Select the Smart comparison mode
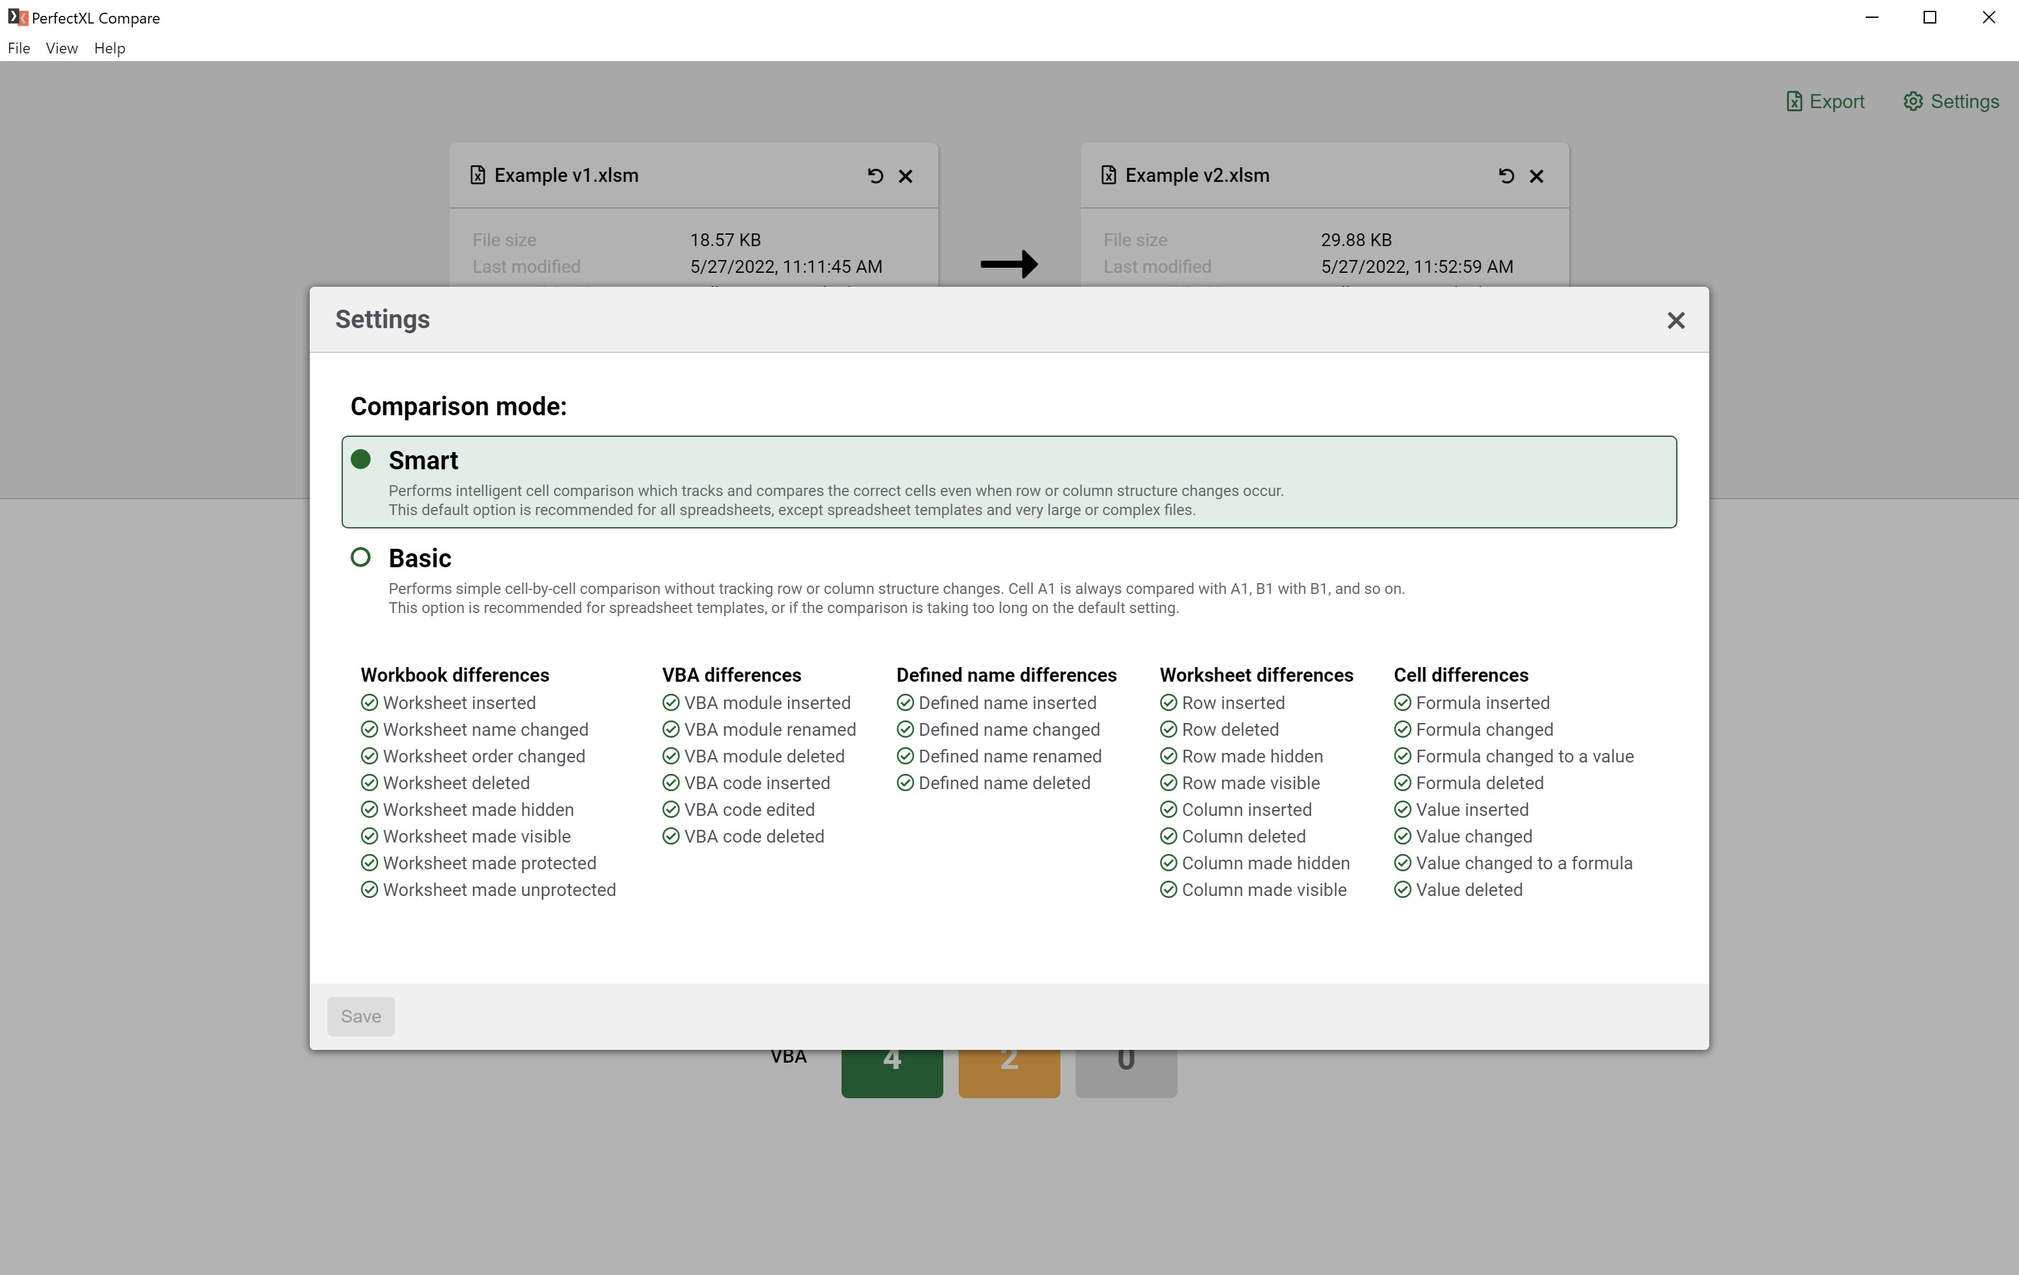Image resolution: width=2019 pixels, height=1275 pixels. coord(361,459)
